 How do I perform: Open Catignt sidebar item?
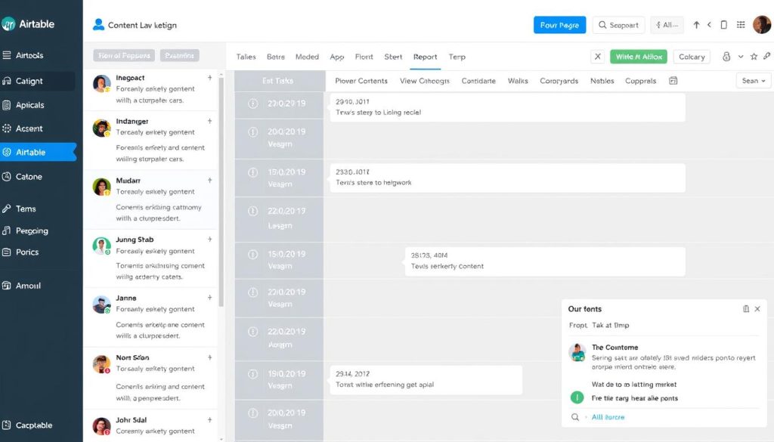pyautogui.click(x=38, y=81)
